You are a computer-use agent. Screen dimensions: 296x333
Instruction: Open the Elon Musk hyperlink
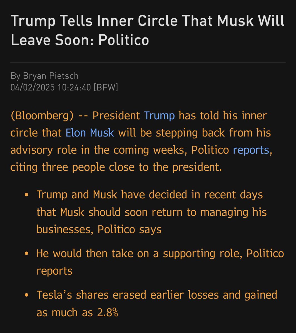tap(90, 133)
